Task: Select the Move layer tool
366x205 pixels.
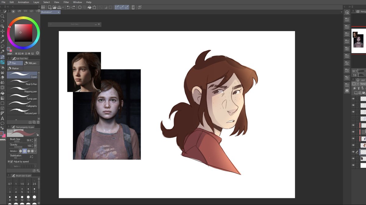Action: (2, 31)
